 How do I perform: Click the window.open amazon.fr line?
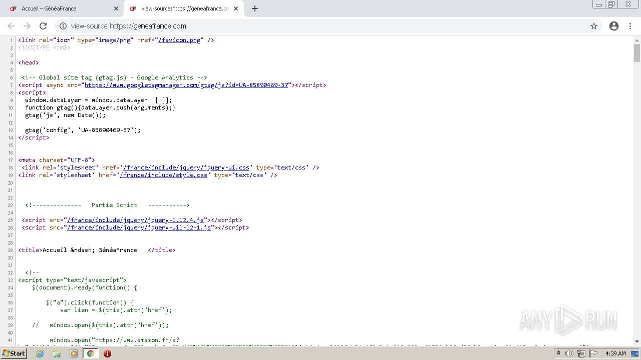click(x=114, y=340)
